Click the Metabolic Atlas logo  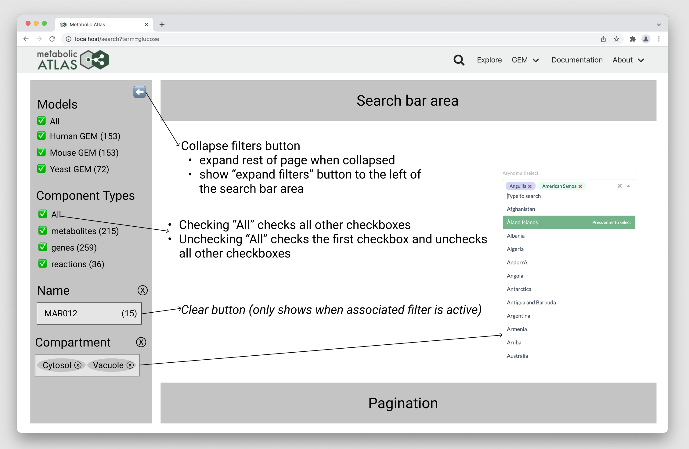[x=73, y=59]
